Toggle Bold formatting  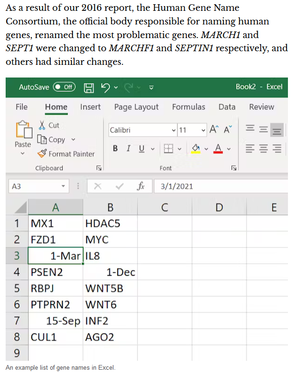(115, 148)
